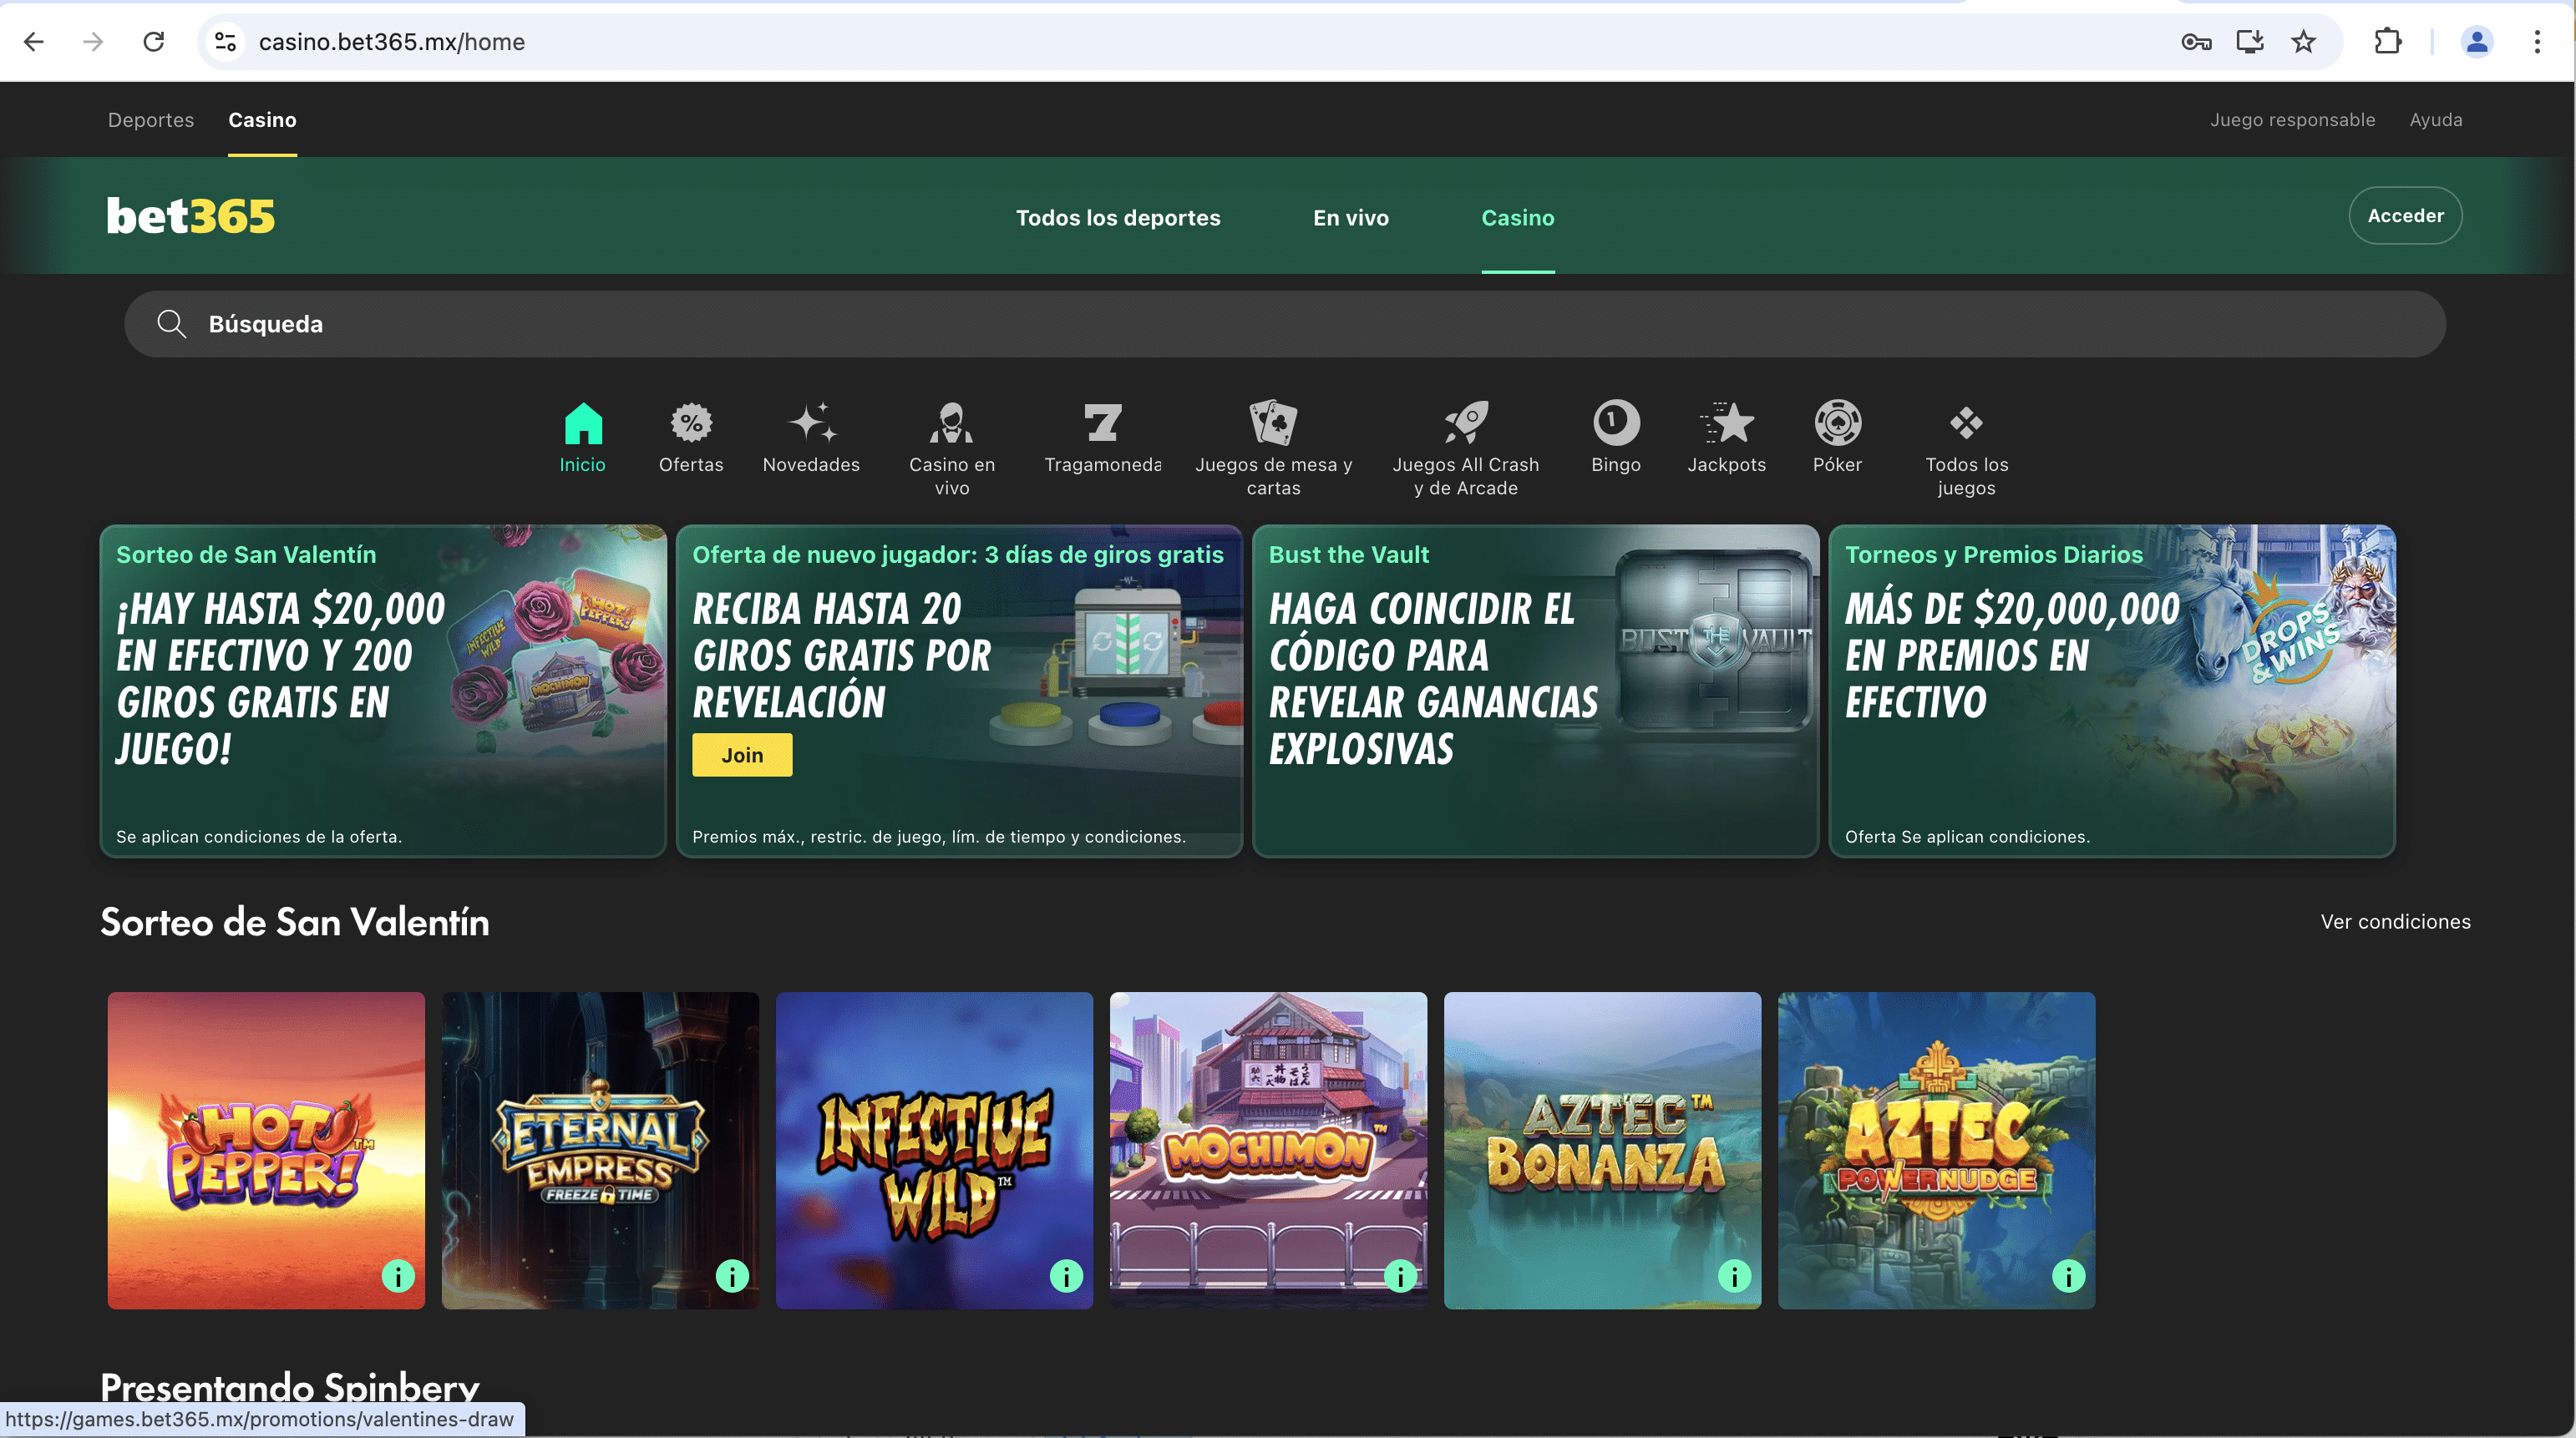Open the Todos los juegos icon
2576x1438 pixels.
point(1965,424)
